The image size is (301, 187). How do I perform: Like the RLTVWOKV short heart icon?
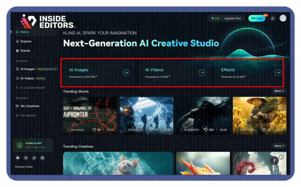coord(206,130)
